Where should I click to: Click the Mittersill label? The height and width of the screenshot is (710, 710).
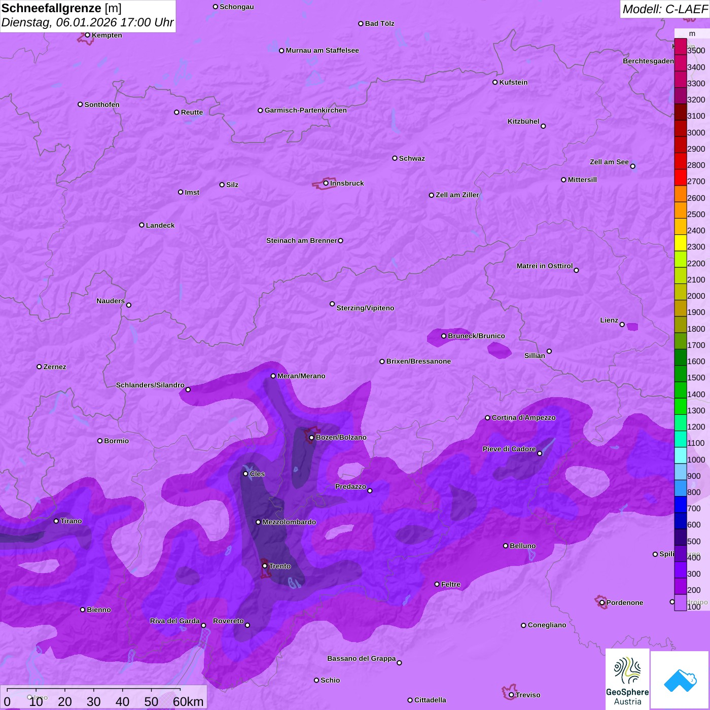pyautogui.click(x=582, y=180)
